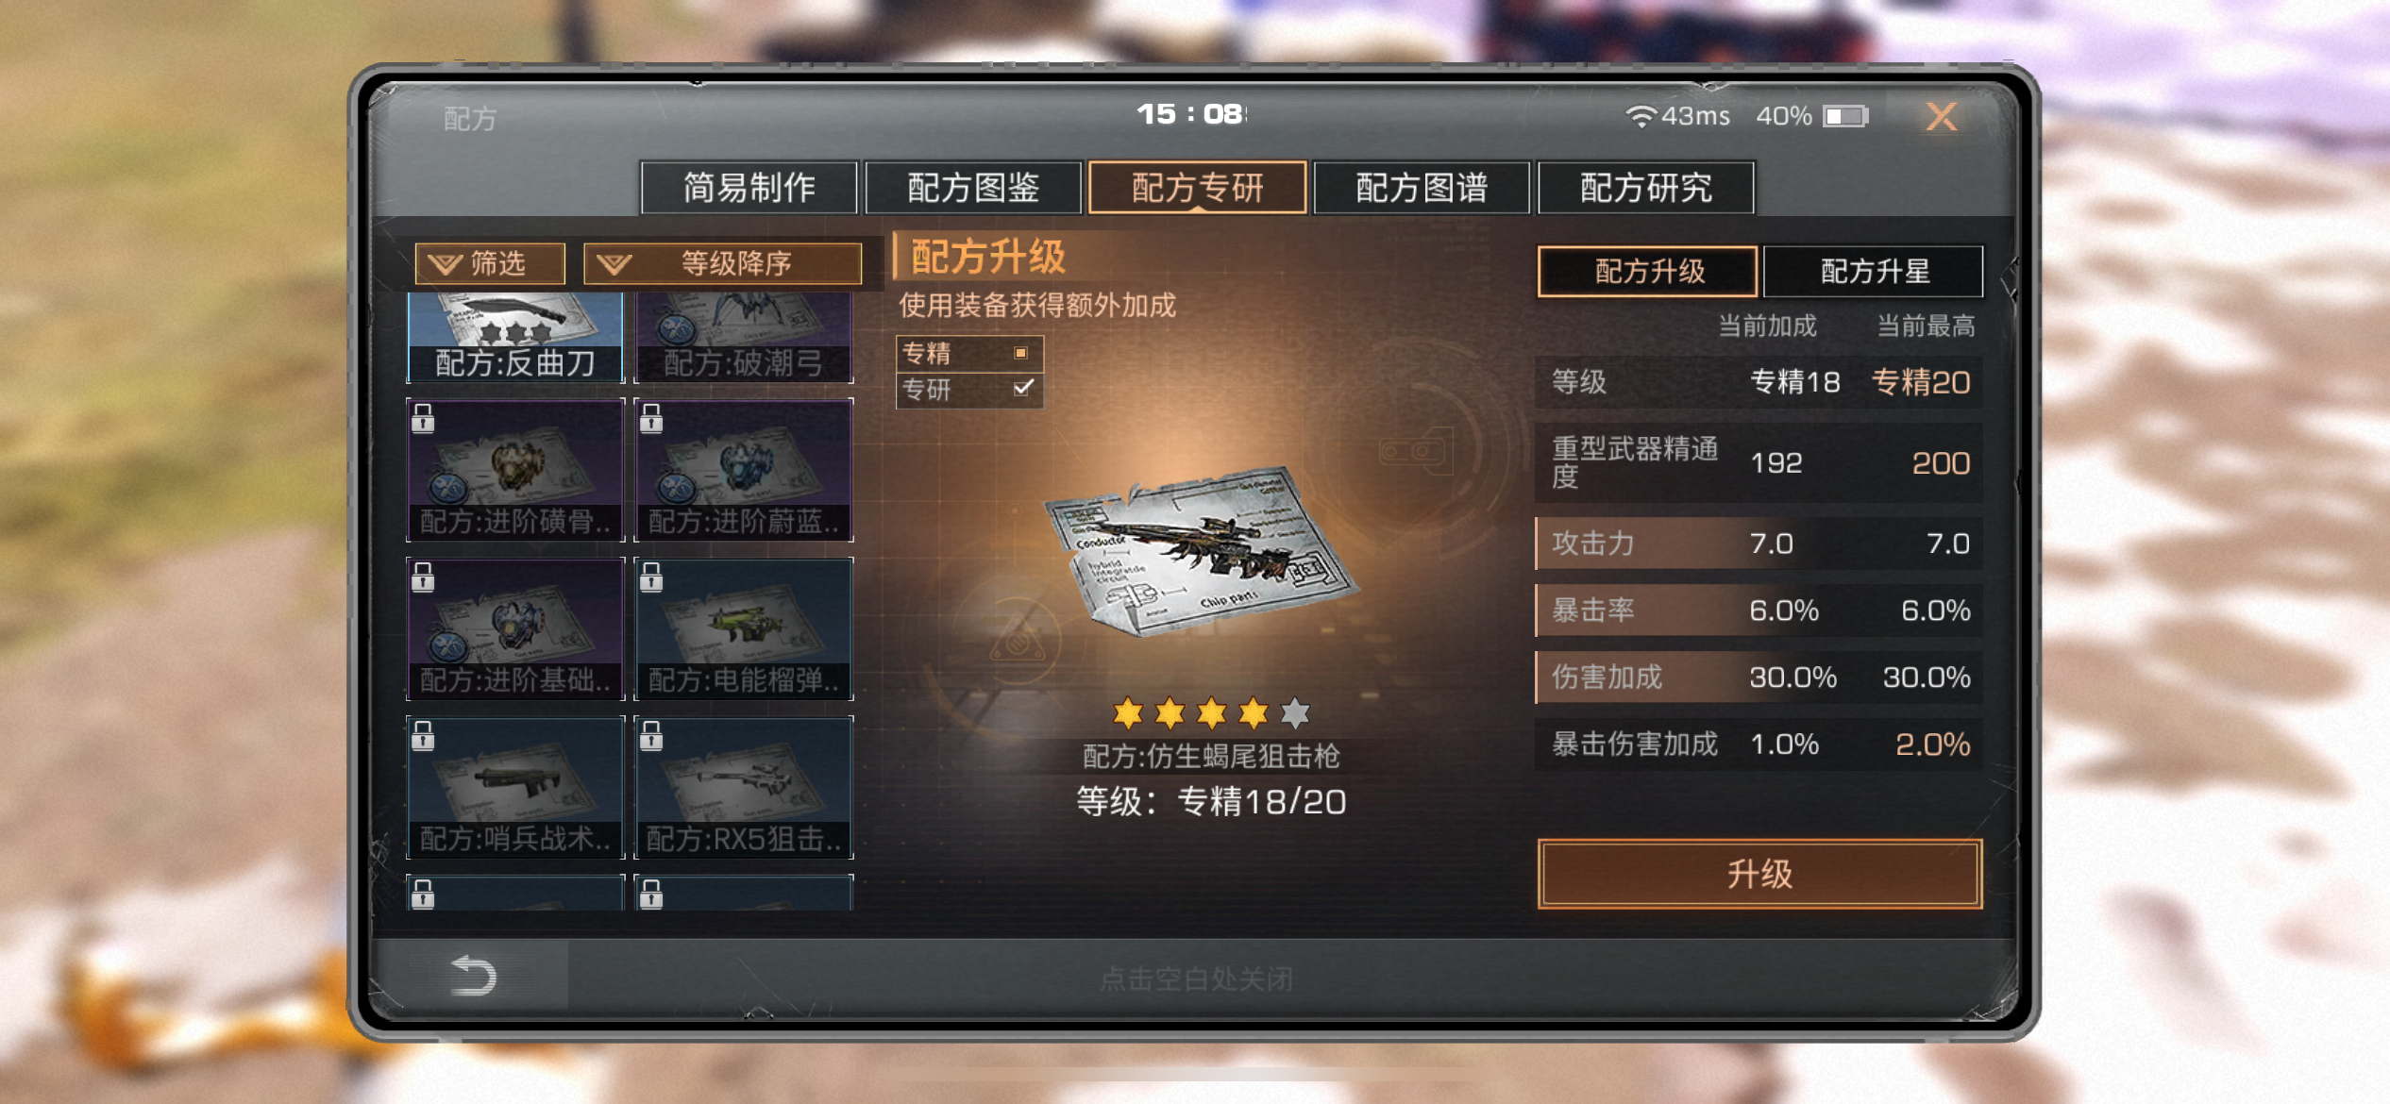
Task: Open the 筛选 filter dropdown
Action: (x=490, y=263)
